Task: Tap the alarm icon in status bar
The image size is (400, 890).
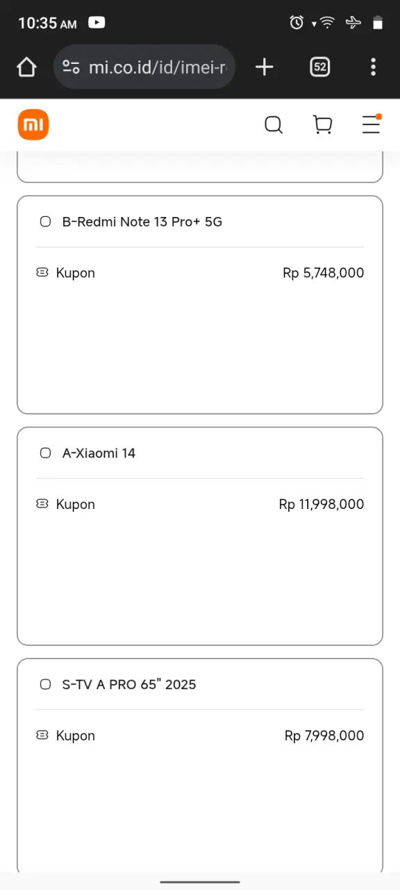Action: tap(297, 23)
